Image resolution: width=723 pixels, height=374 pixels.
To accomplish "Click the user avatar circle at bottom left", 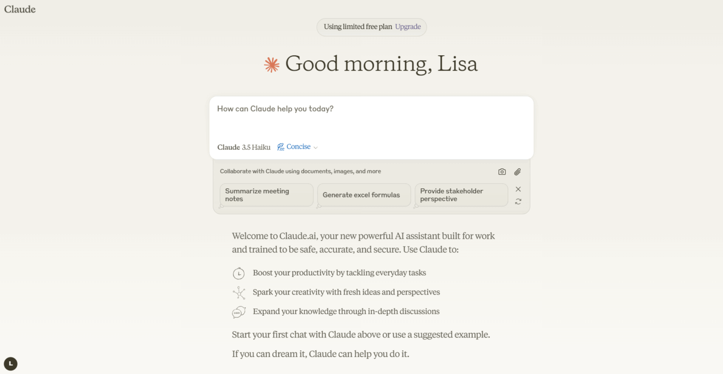I will (11, 364).
